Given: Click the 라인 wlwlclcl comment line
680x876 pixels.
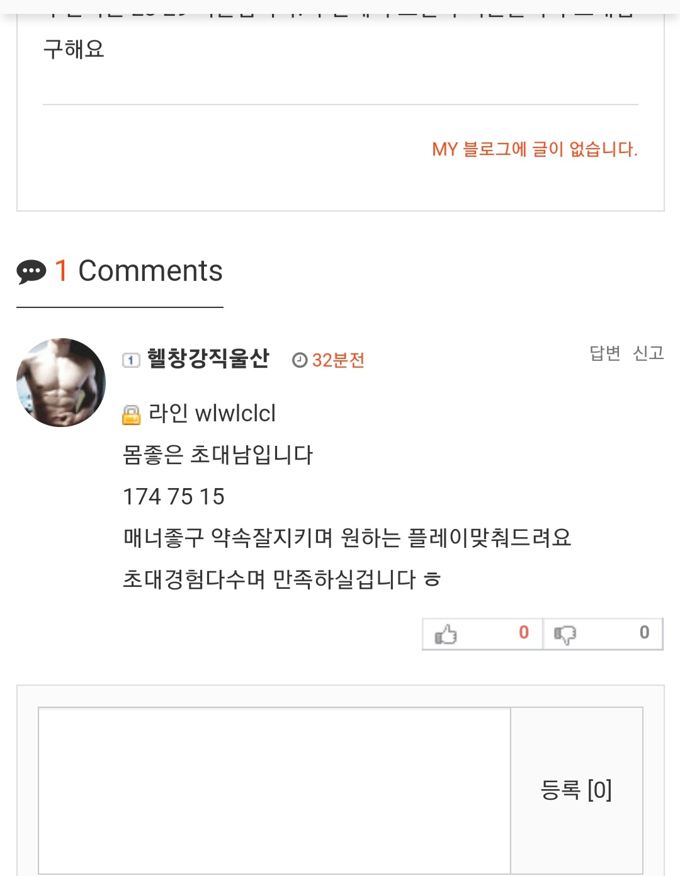Looking at the screenshot, I should pyautogui.click(x=212, y=414).
